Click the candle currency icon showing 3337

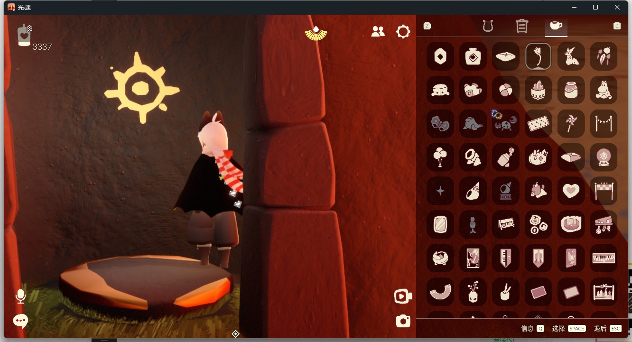coord(24,35)
